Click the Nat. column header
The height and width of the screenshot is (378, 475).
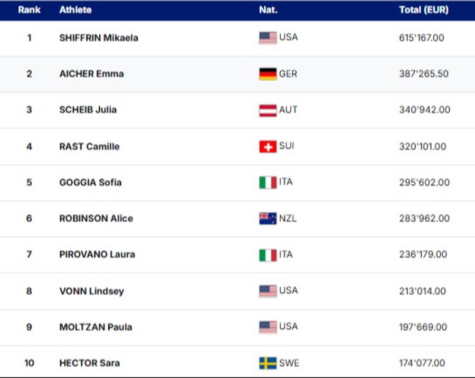coord(268,10)
